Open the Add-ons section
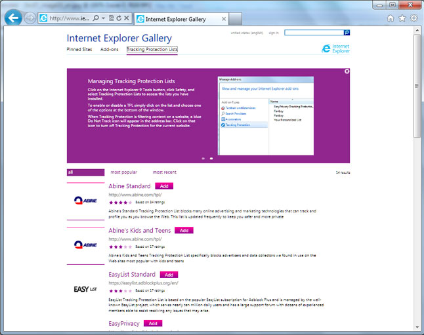The width and height of the screenshot is (424, 335). (x=109, y=49)
